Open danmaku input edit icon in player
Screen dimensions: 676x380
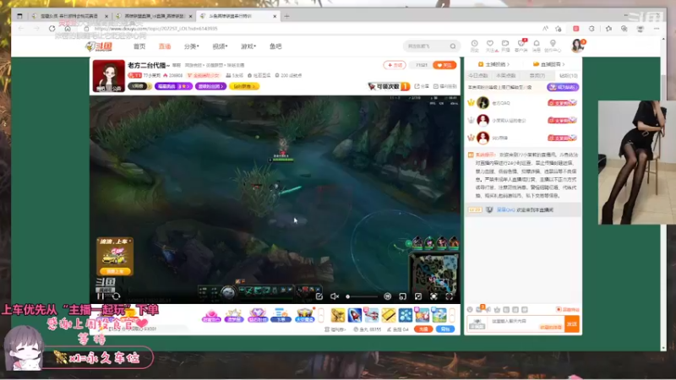[319, 296]
